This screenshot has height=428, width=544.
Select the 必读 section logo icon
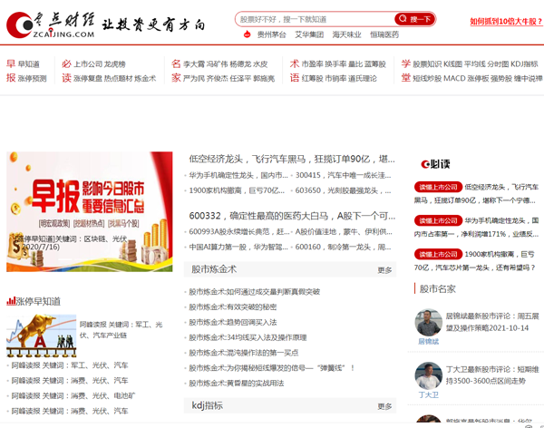435,164
